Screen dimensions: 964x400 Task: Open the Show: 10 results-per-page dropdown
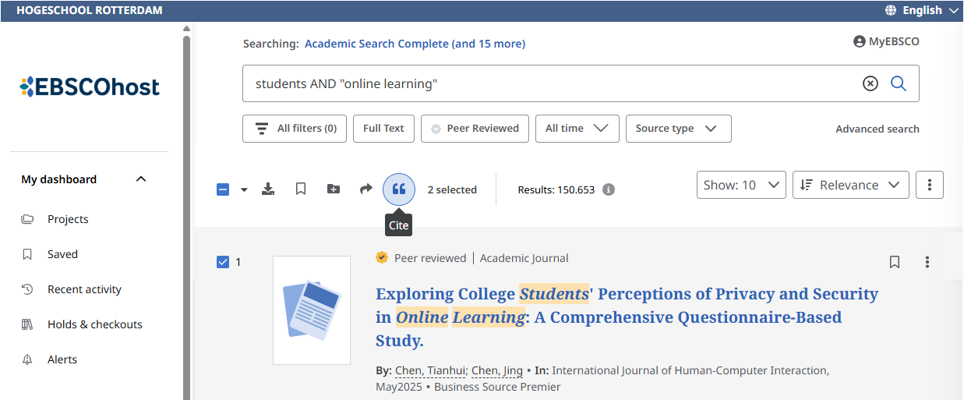(741, 185)
